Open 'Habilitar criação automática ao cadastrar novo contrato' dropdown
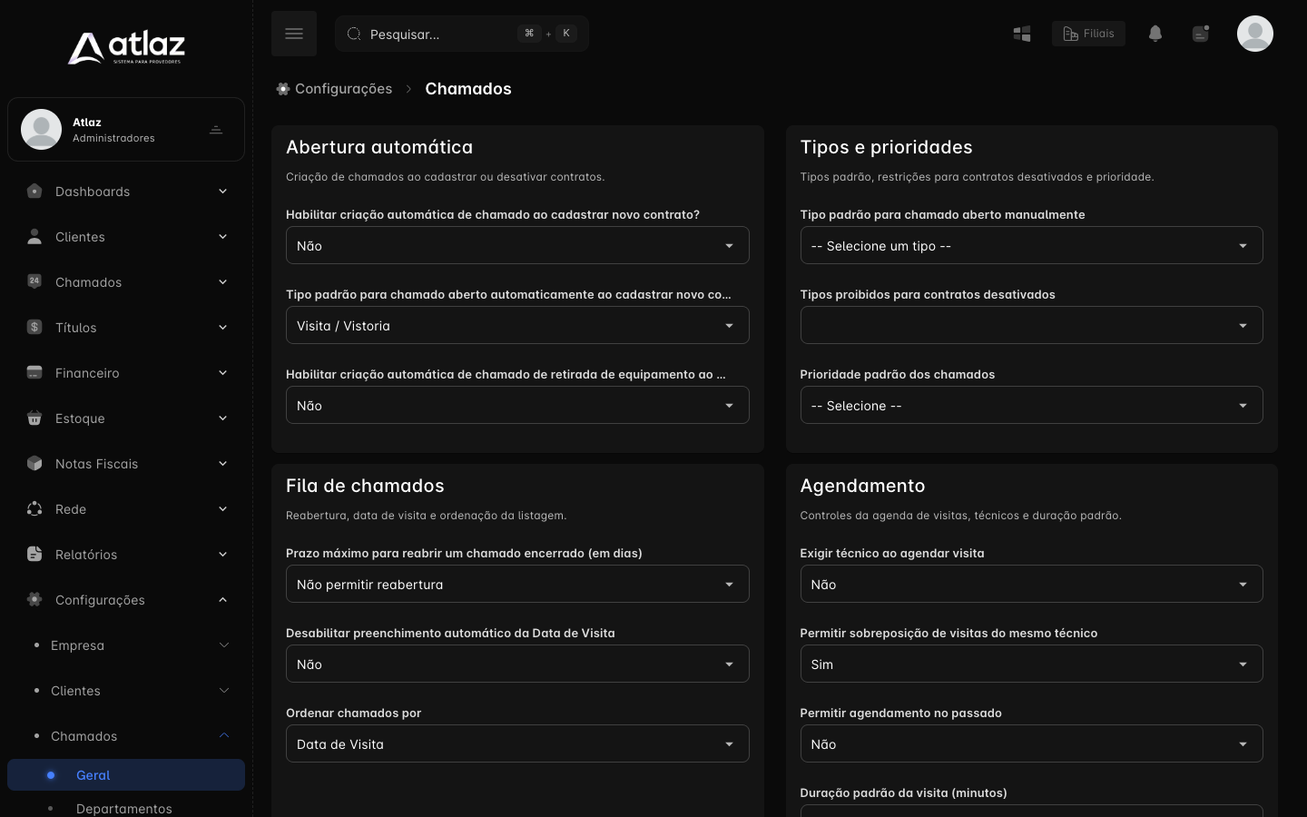The image size is (1307, 817). coord(517,245)
